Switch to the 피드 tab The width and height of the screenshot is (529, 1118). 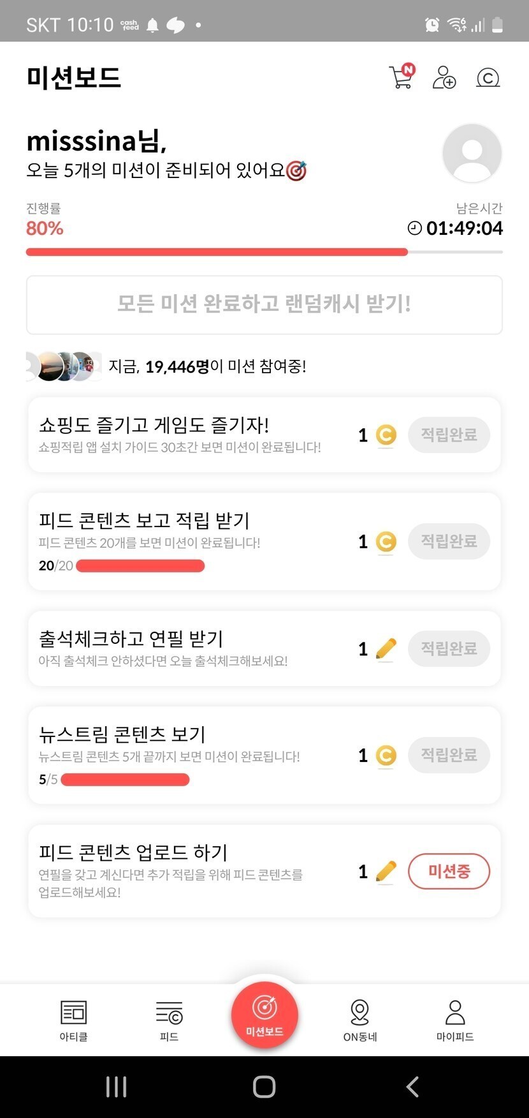point(169,1019)
